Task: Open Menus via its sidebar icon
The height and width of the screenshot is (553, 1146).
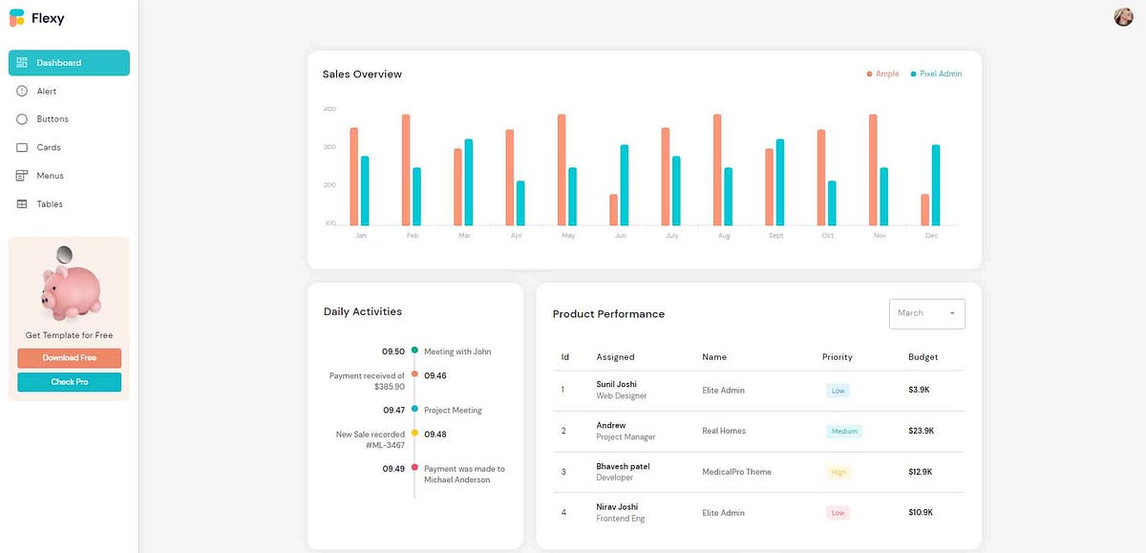Action: click(x=20, y=176)
